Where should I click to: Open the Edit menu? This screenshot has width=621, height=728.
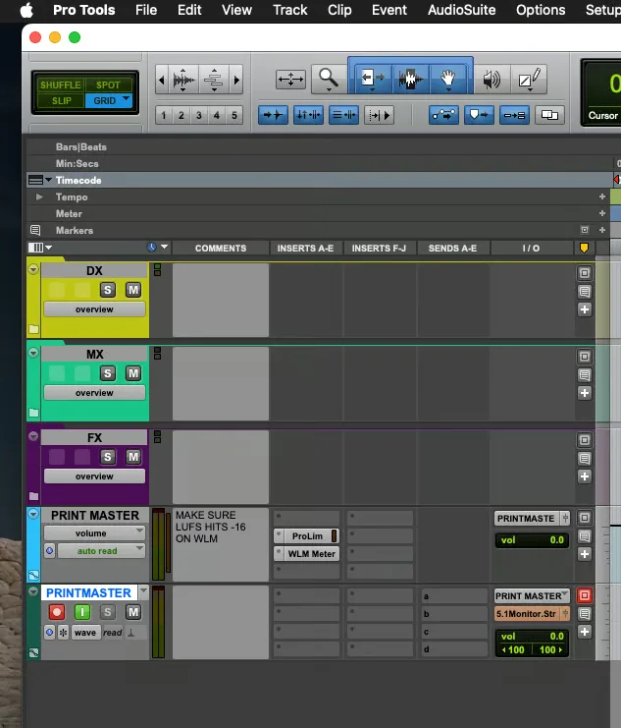pos(189,10)
